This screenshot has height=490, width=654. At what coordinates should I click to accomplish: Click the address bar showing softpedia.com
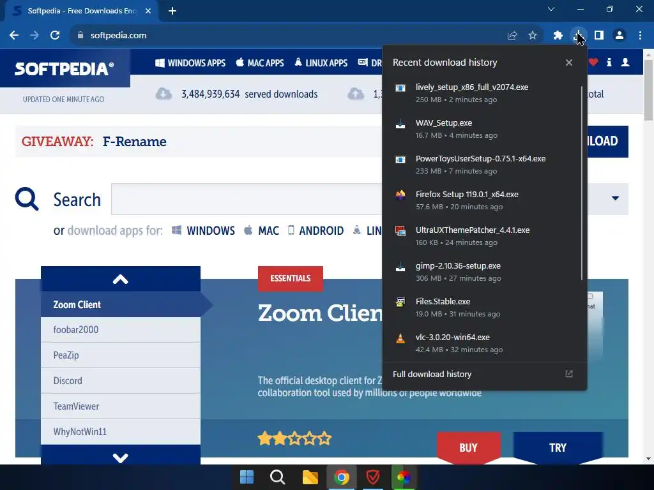[x=288, y=36]
